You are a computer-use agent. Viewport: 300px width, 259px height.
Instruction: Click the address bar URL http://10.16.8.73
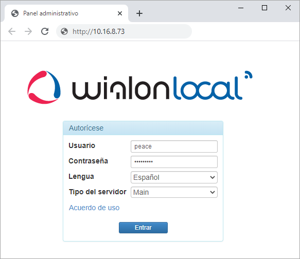pos(98,31)
